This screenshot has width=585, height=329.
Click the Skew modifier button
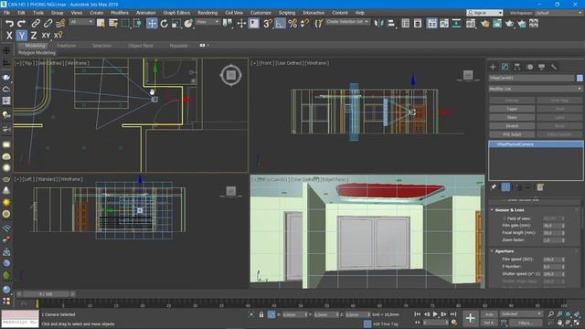512,118
